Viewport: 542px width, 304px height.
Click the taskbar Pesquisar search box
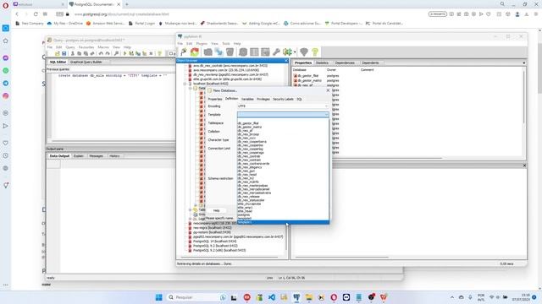tap(196, 297)
